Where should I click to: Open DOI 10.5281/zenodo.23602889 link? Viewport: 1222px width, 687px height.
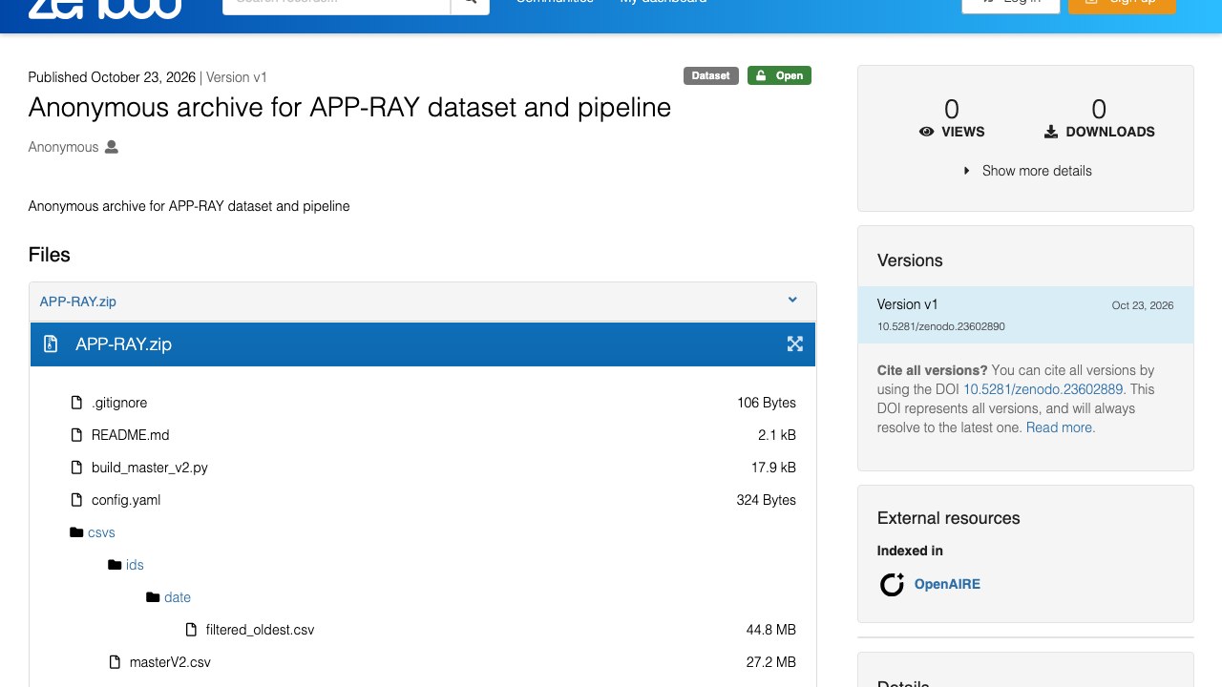coord(1043,389)
